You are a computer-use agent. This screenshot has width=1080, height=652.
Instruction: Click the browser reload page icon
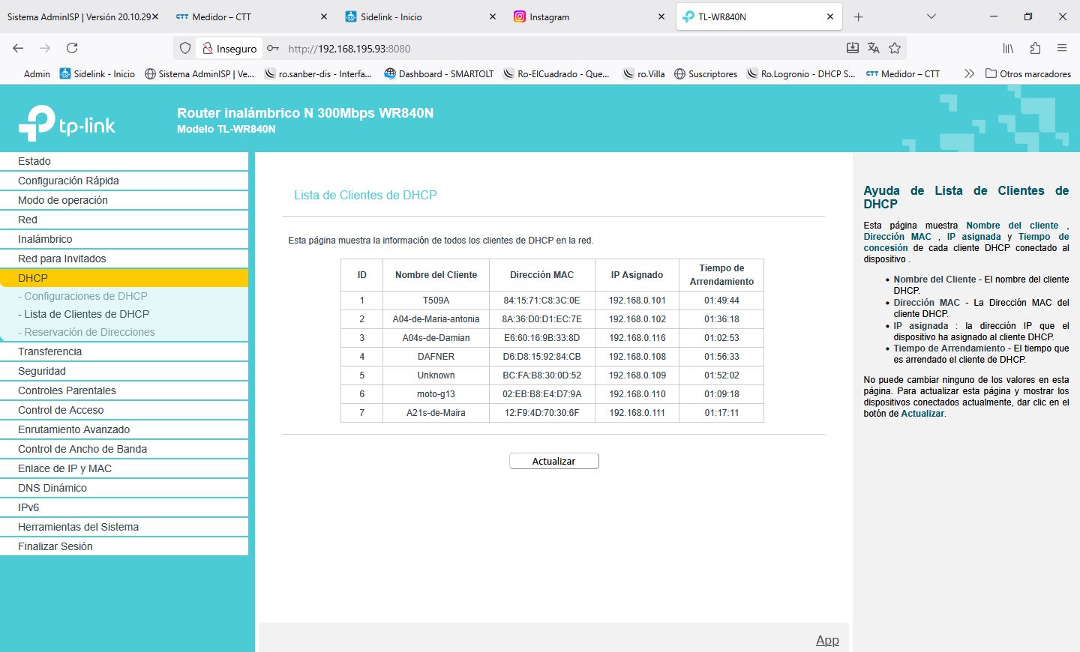click(x=72, y=48)
